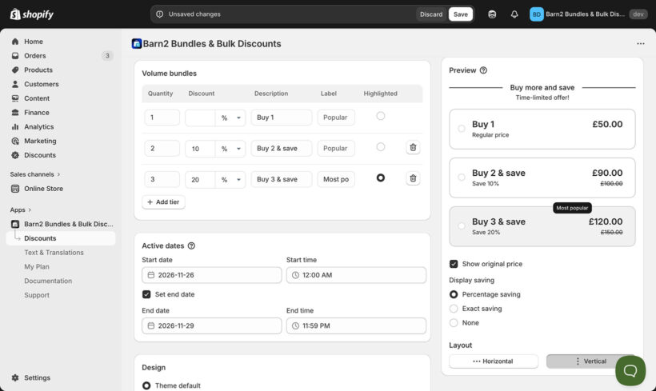Delete the Buy 2 & save tier
This screenshot has height=391, width=656.
click(413, 148)
